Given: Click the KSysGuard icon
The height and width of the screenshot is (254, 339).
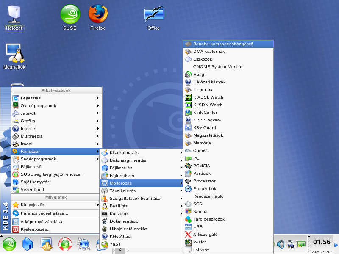Looking at the screenshot, I should click(x=188, y=128).
